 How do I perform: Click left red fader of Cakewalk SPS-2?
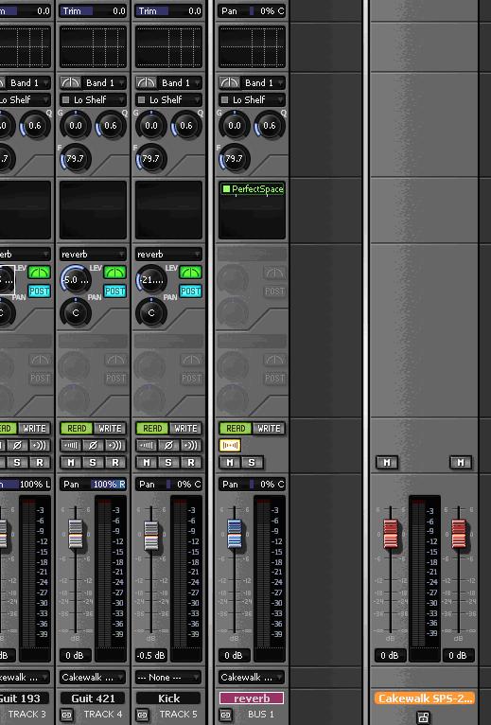(391, 534)
